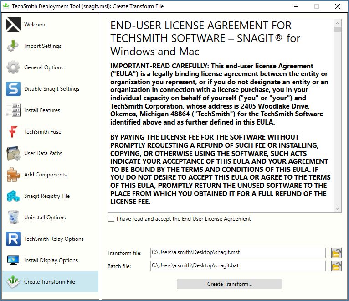Click the EULA scrollbar thumb
The image size is (349, 301).
pos(337,29)
